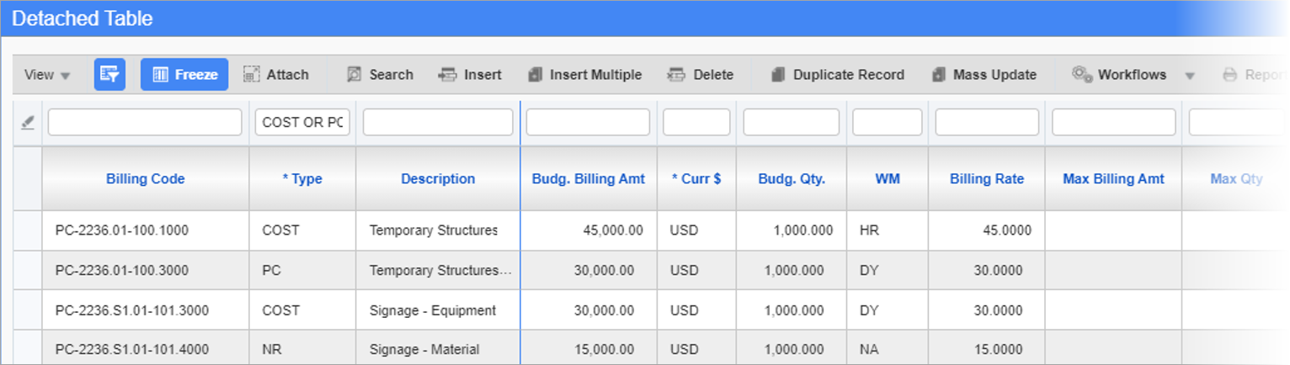The width and height of the screenshot is (1290, 365).
Task: Sort by Max Qty column header
Action: click(x=1236, y=179)
